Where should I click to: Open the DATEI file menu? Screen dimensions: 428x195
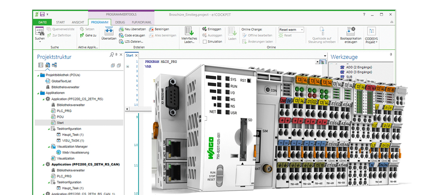click(42, 23)
